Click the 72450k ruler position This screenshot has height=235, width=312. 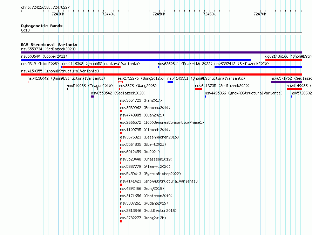coord(159,14)
